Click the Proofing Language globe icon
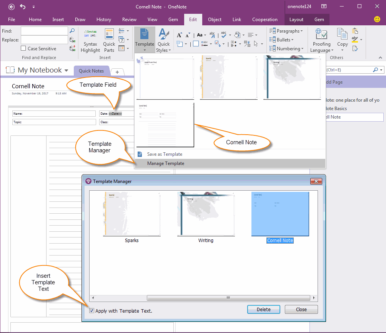The image size is (386, 333). (321, 34)
